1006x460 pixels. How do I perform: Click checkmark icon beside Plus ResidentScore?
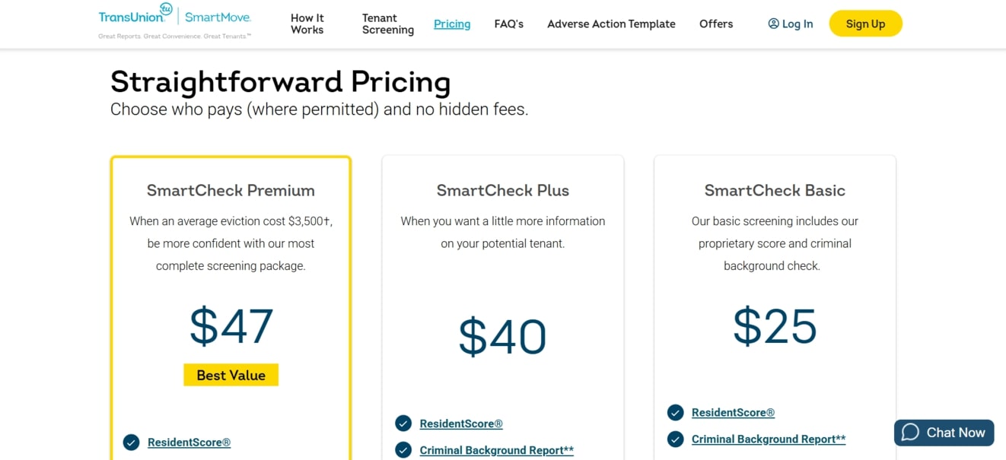[x=403, y=424]
